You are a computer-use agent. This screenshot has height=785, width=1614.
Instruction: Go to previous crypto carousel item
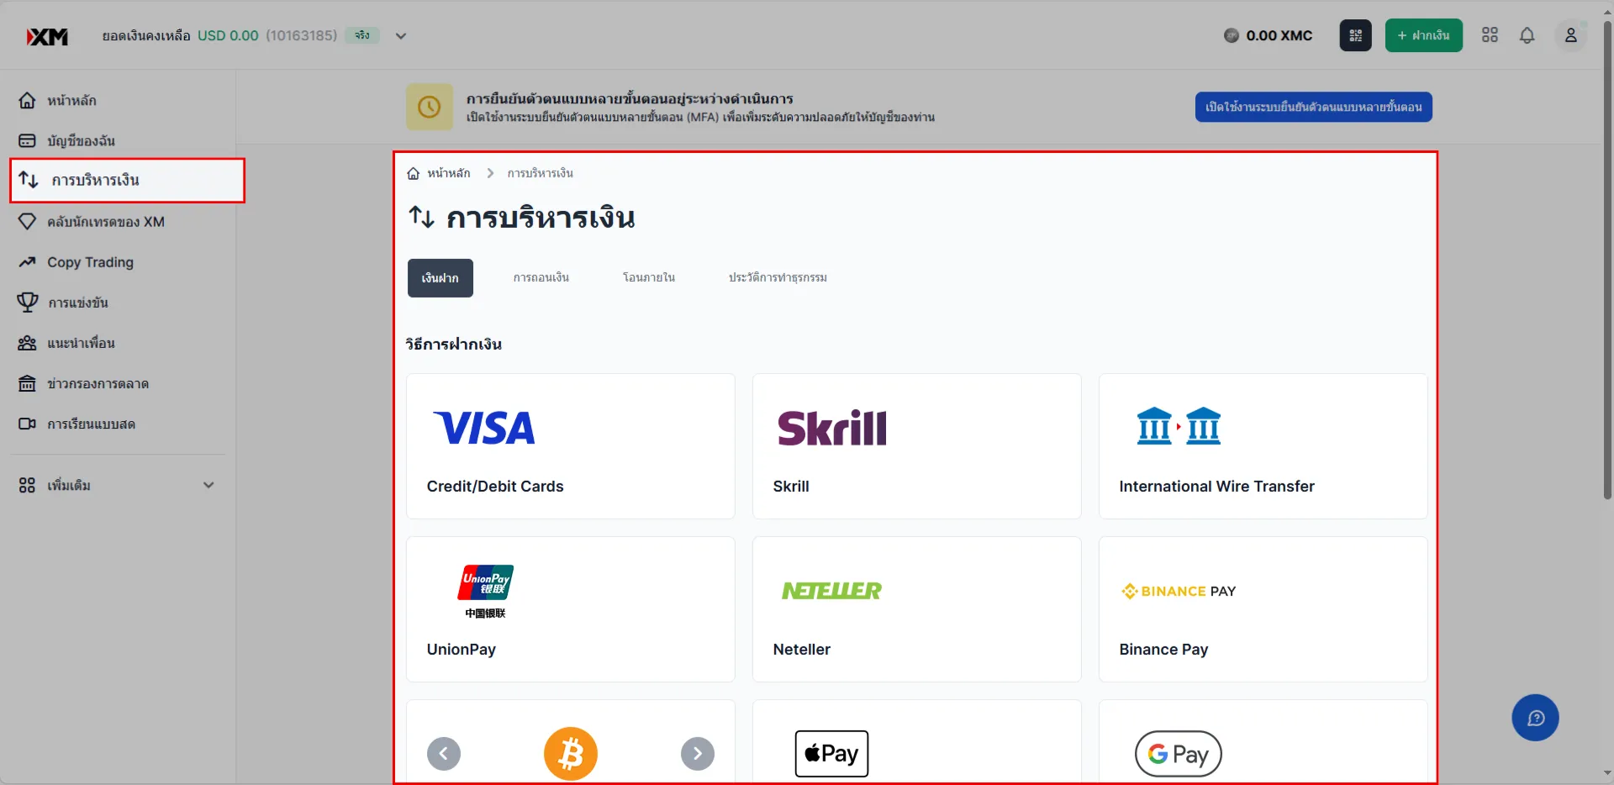pyautogui.click(x=444, y=753)
